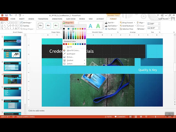Apply the first black-outlined Abc shape style

point(40,26)
